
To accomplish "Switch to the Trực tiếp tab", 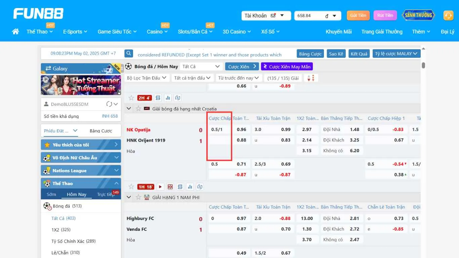I will click(x=106, y=194).
